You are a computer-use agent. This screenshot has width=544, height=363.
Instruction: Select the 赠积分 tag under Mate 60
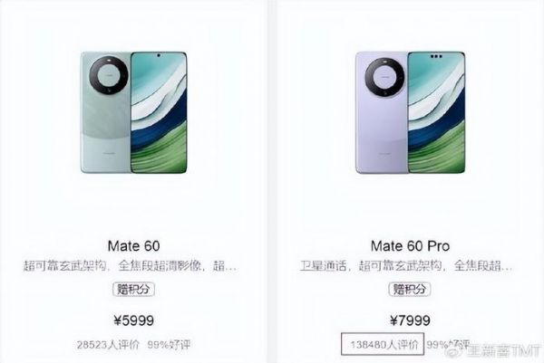pos(133,289)
